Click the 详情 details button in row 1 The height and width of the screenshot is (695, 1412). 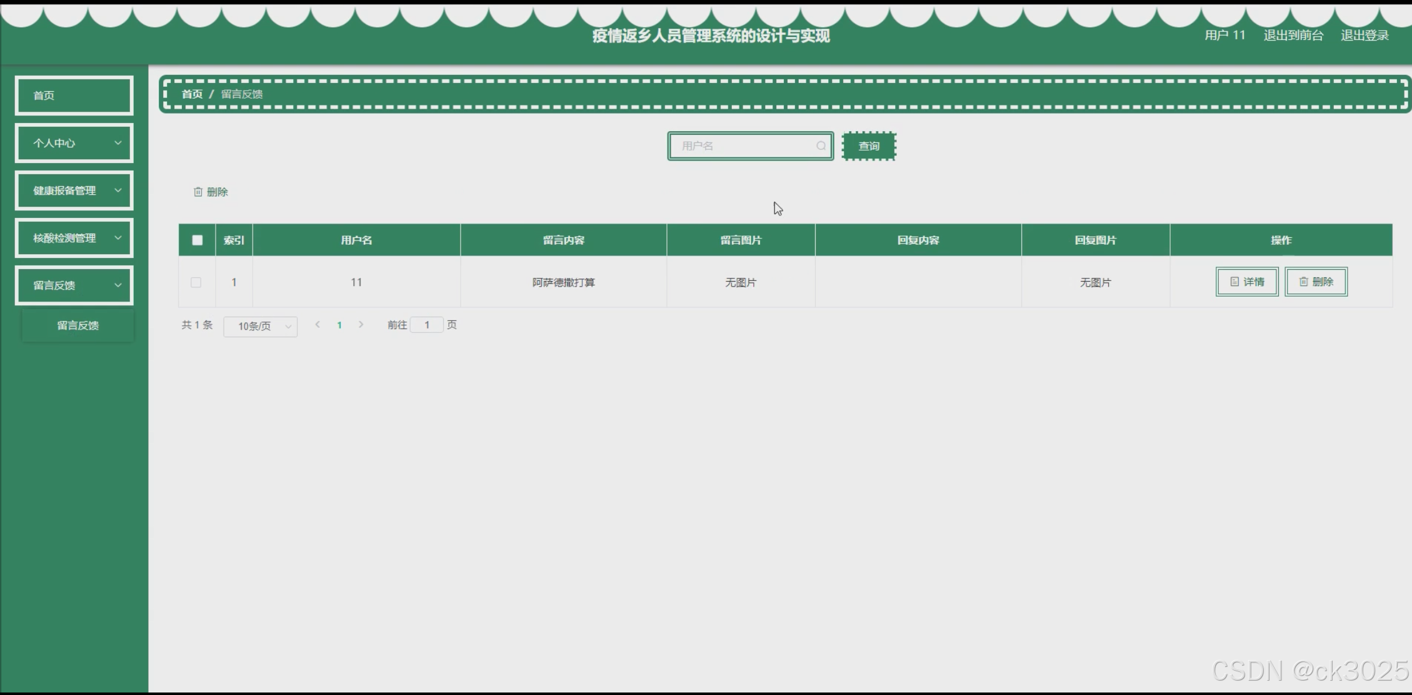[x=1246, y=282]
